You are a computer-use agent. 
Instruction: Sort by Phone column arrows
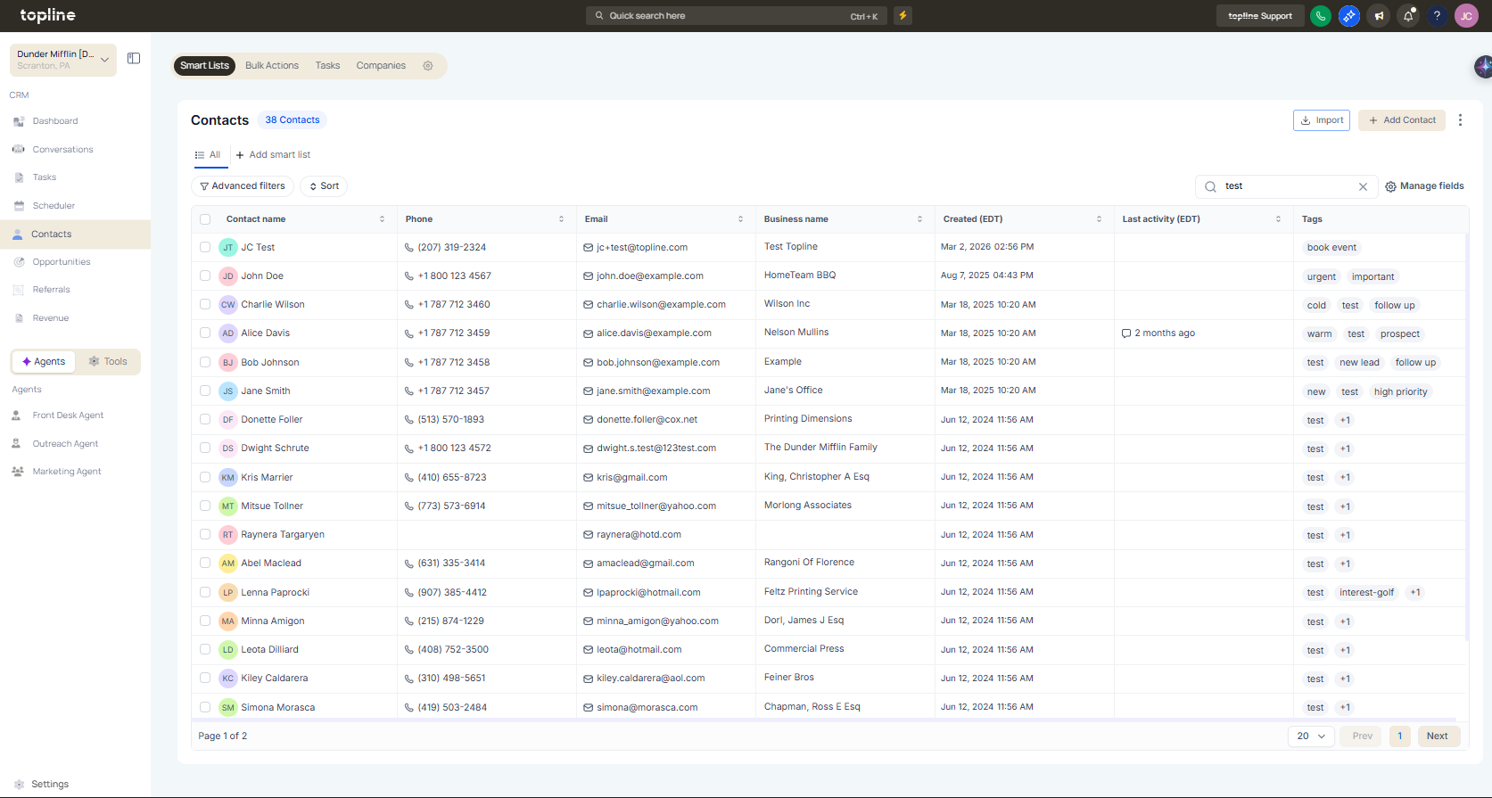coord(562,219)
